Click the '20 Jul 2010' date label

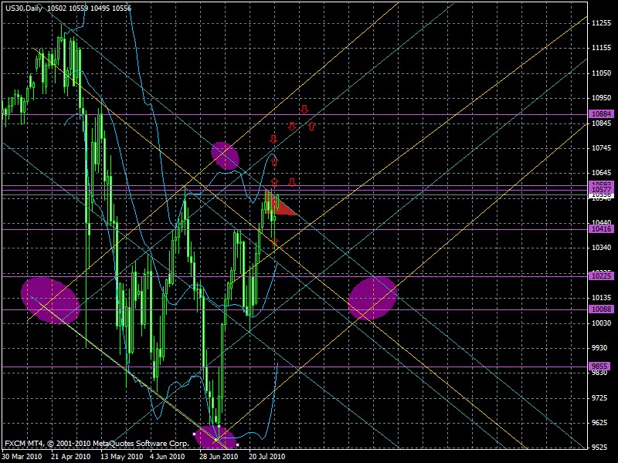click(x=267, y=457)
